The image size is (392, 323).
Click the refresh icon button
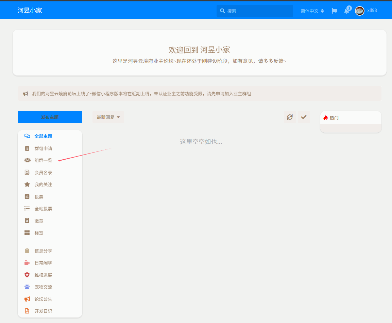coord(290,117)
